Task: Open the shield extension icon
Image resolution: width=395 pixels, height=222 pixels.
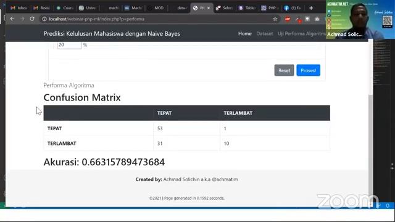Action: 307,19
